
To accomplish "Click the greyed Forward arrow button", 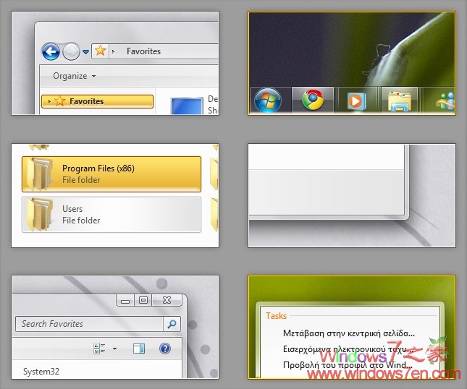I will [71, 51].
